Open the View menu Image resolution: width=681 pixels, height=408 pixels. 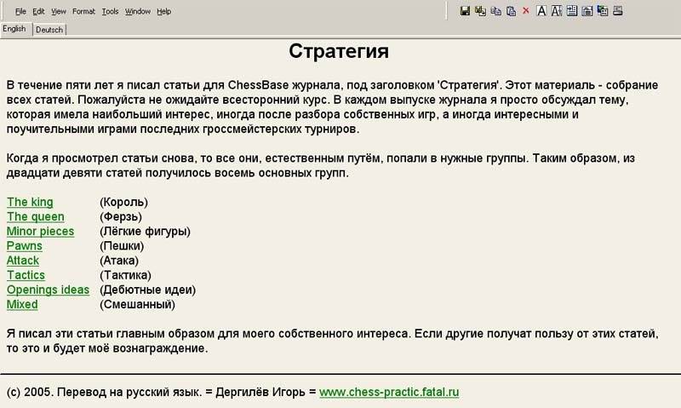pyautogui.click(x=58, y=11)
